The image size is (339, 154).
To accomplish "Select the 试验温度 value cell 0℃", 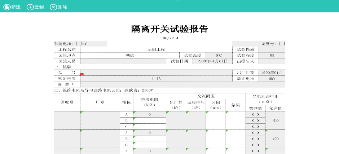I will tap(219, 55).
